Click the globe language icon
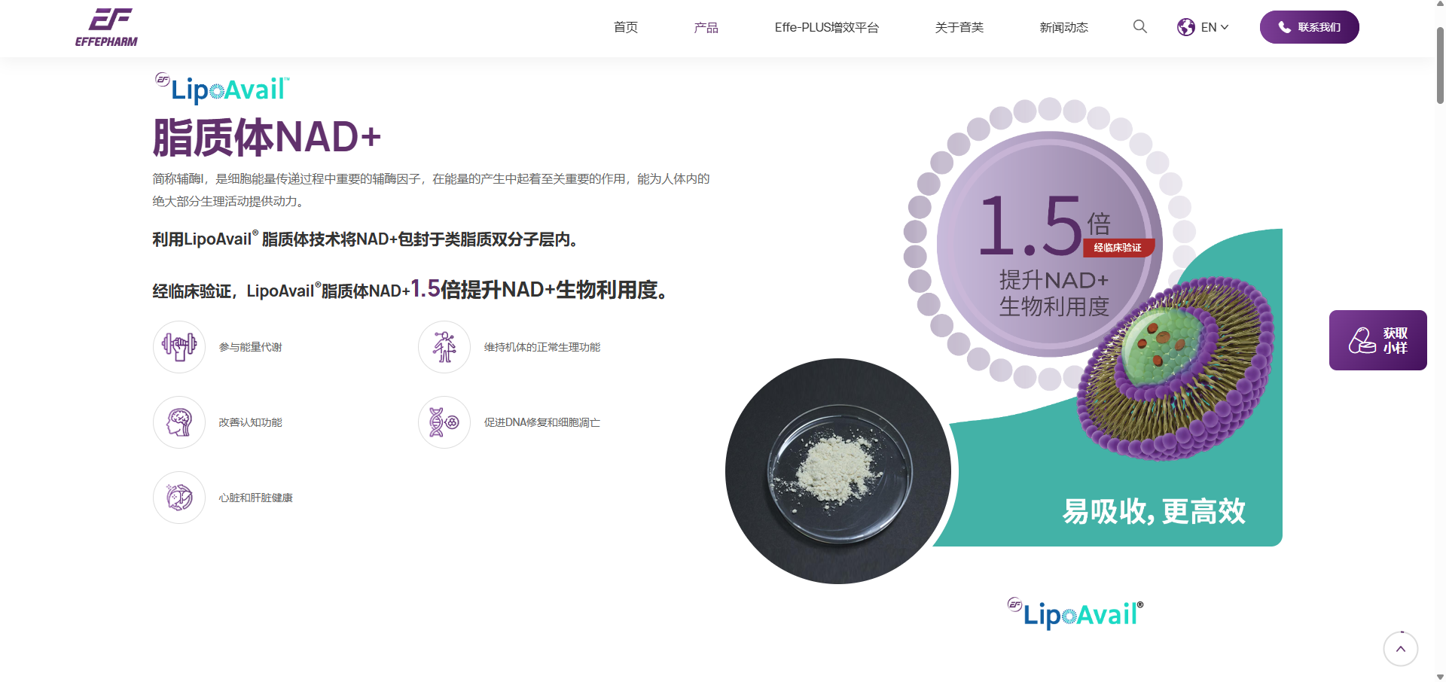 point(1186,27)
